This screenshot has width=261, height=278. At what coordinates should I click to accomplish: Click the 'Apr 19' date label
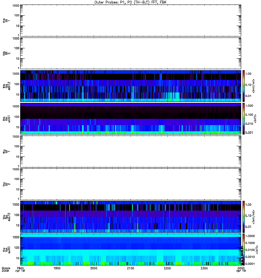click(x=241, y=271)
